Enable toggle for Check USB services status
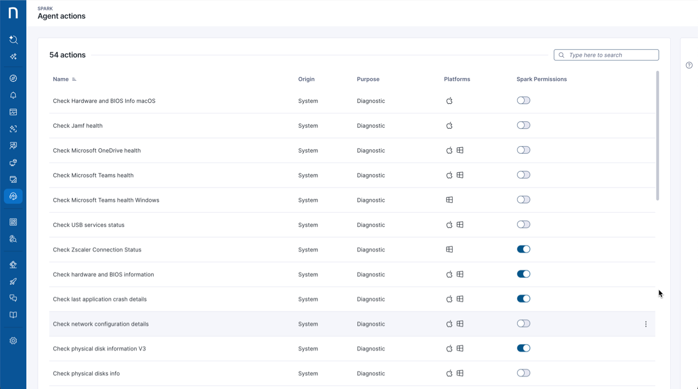Screen dimensions: 698x389 523,224
